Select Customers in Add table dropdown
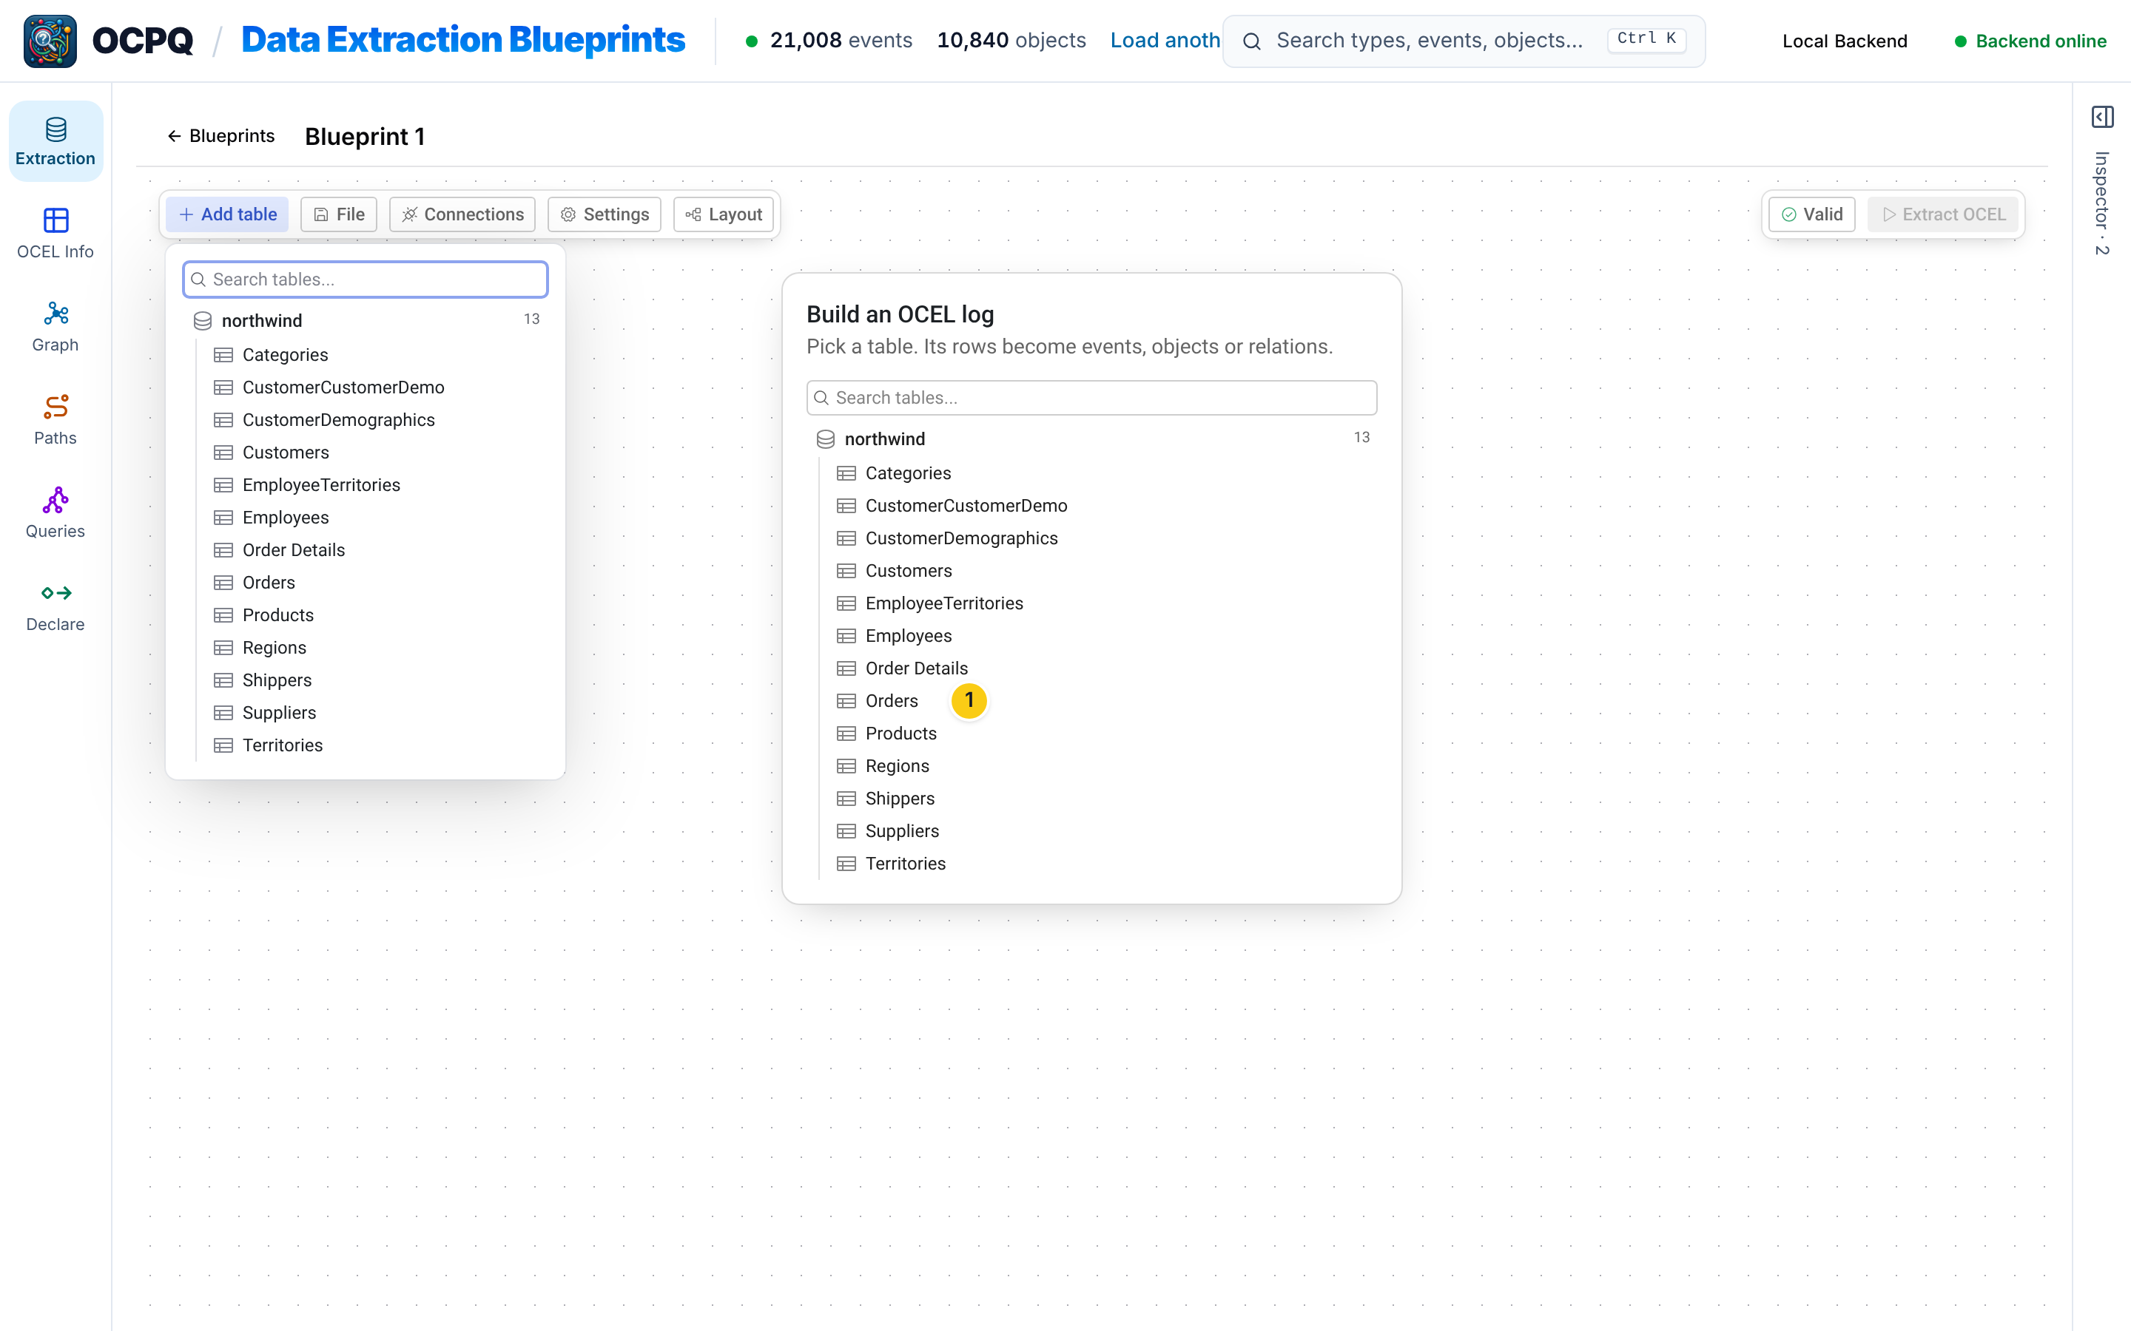 pos(376,453)
